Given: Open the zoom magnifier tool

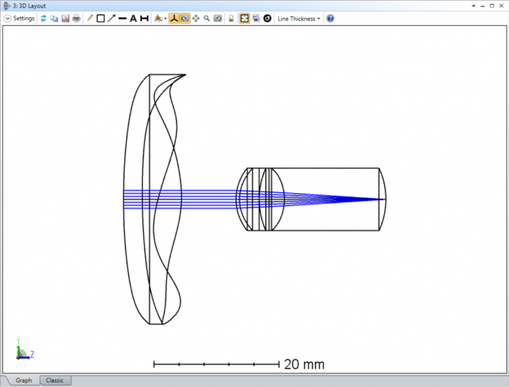Looking at the screenshot, I should click(x=207, y=18).
